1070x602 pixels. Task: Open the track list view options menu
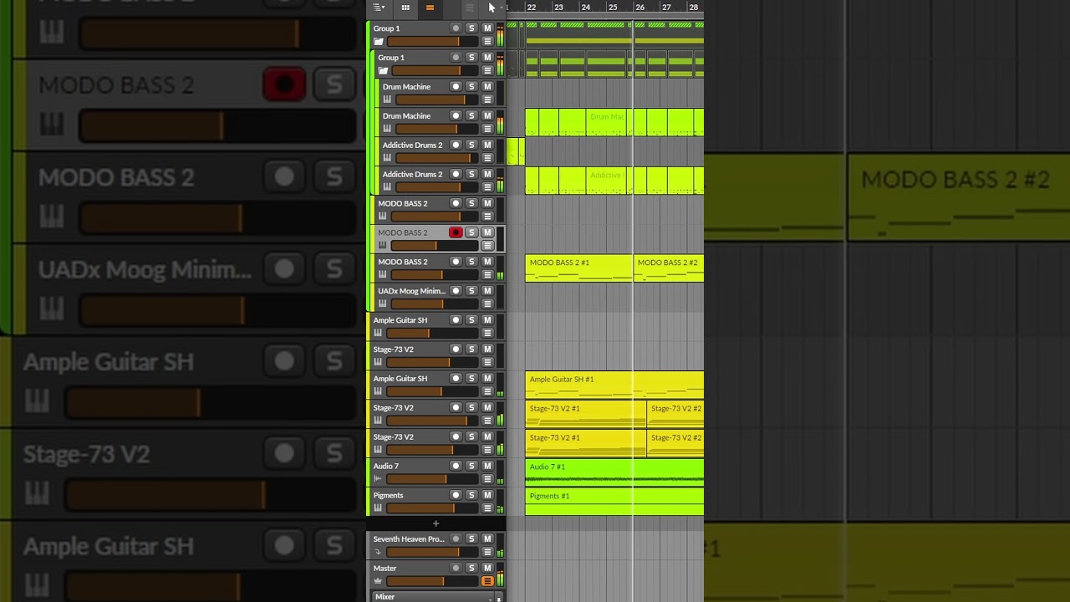[379, 8]
